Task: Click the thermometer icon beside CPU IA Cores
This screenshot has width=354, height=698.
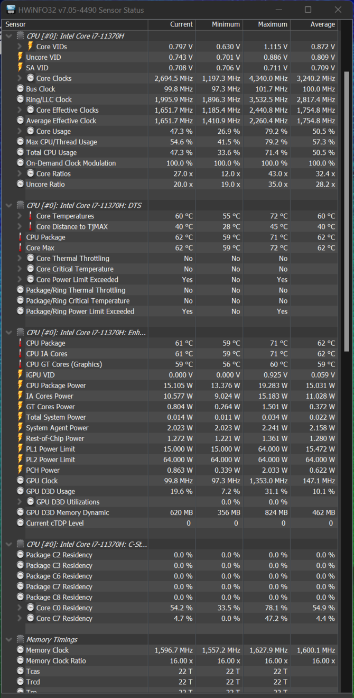Action: (x=21, y=354)
